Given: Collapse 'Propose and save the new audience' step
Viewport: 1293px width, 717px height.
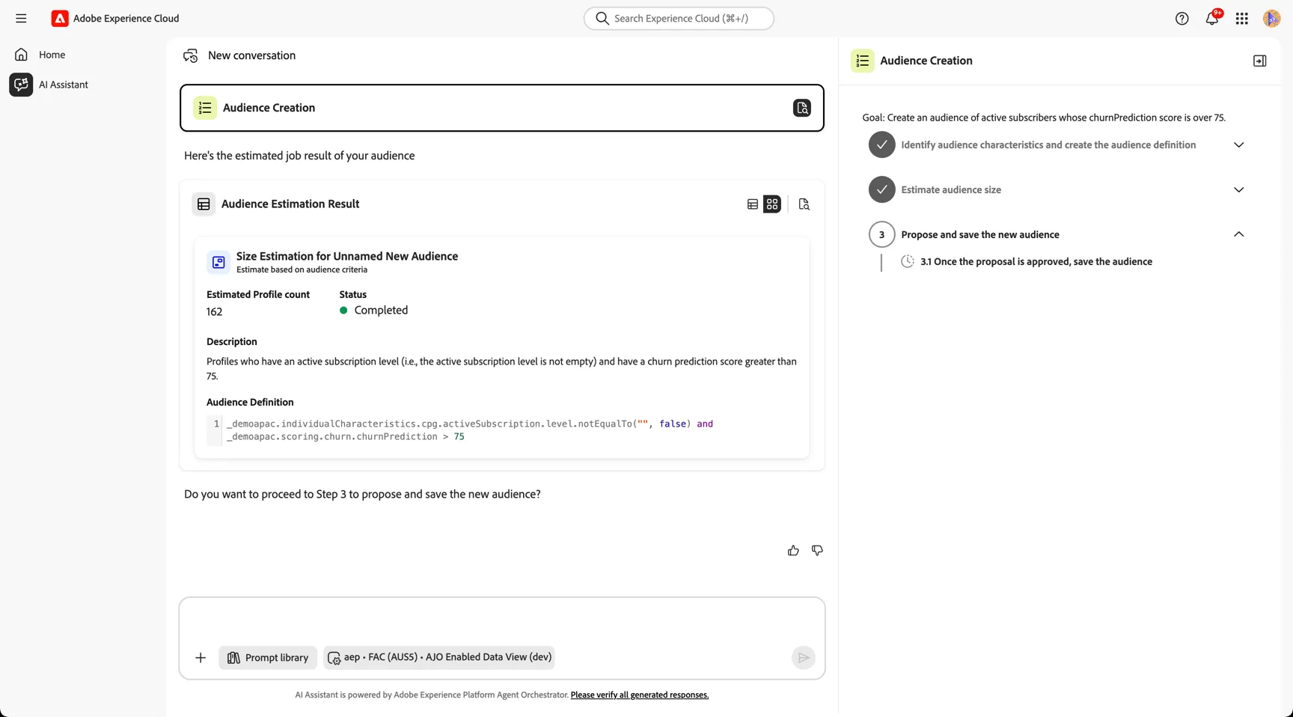Looking at the screenshot, I should click(1239, 234).
